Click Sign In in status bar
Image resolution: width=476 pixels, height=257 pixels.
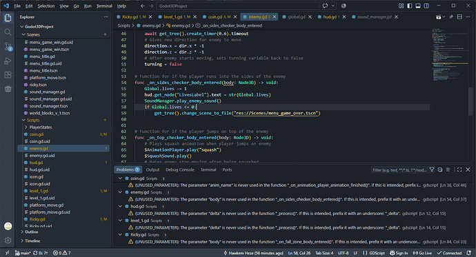pos(399,253)
